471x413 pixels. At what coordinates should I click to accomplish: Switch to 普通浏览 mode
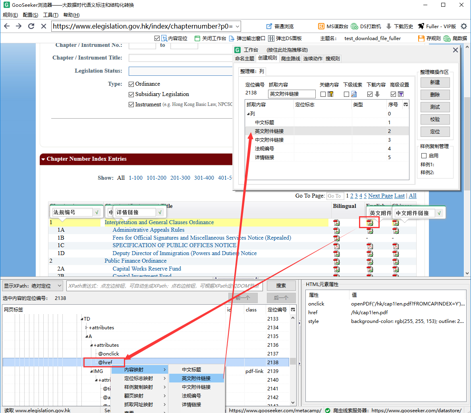pos(280,27)
